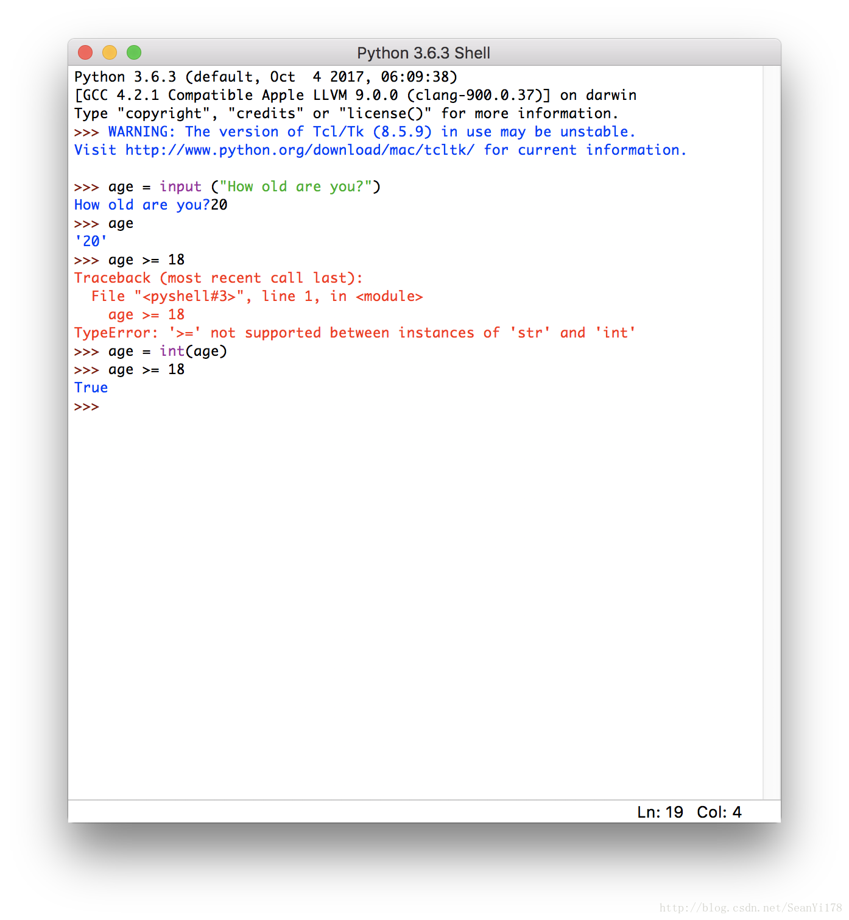Minimize the shell with the yellow button
Screen dimensions: 849x920
tap(110, 52)
